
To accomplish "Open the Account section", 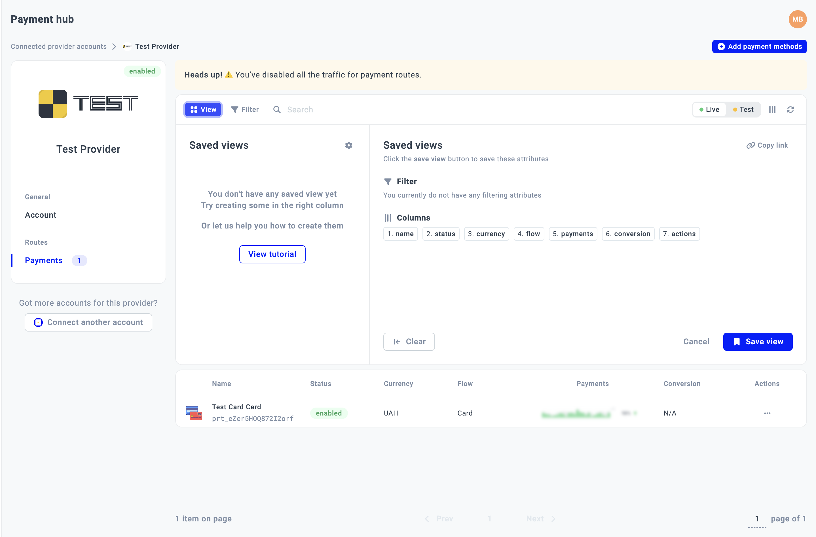I will pos(41,215).
